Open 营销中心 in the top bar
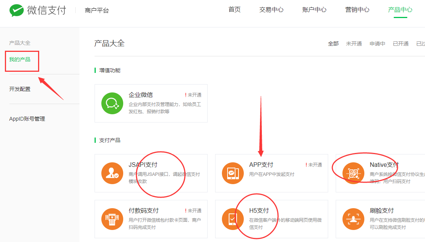 click(357, 10)
